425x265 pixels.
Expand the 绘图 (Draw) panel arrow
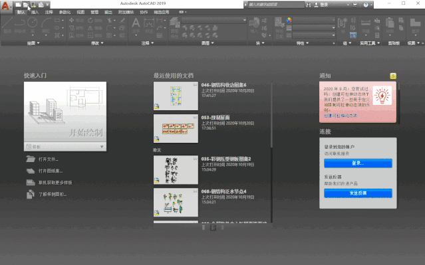point(38,43)
